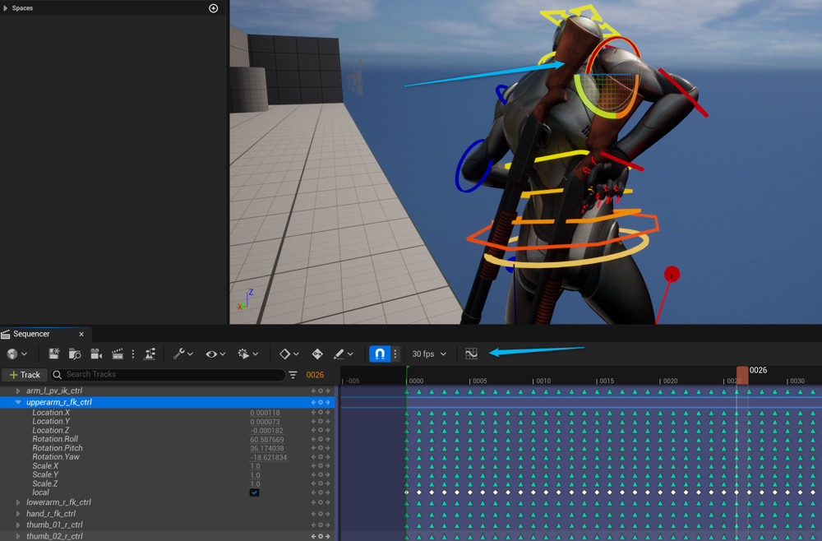Click the Save Sequence icon
The height and width of the screenshot is (541, 822).
[53, 354]
